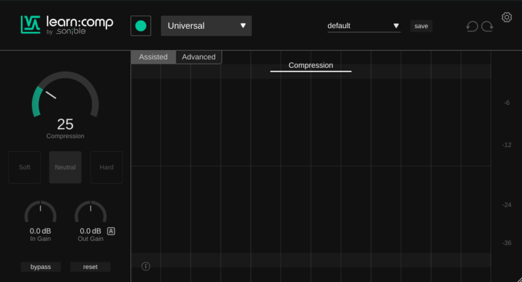The width and height of the screenshot is (522, 282).
Task: Switch to the Advanced tab
Action: coord(198,57)
